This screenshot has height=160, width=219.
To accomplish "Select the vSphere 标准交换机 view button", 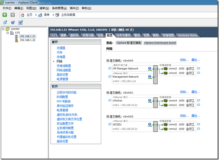I will (129, 43).
